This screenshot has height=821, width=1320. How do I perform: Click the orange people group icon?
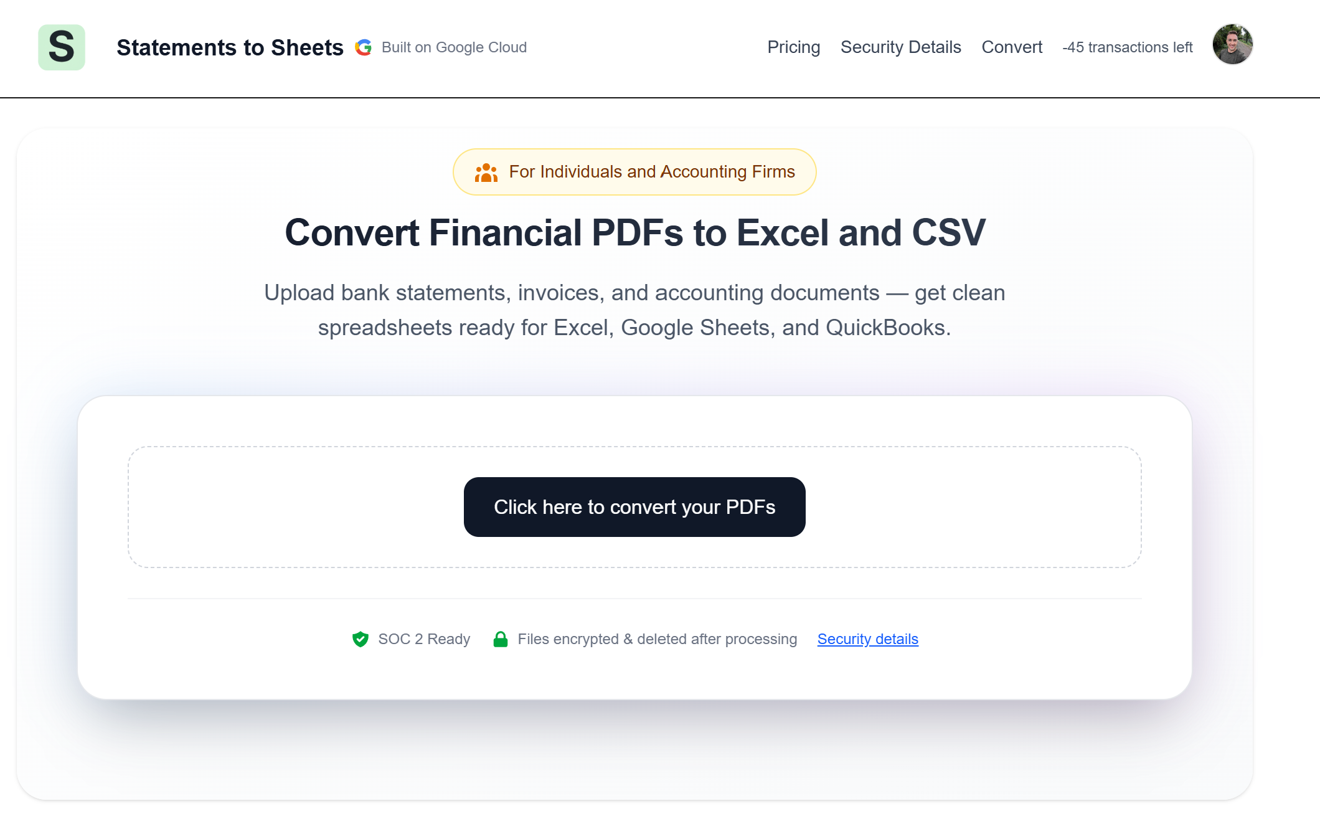coord(486,173)
